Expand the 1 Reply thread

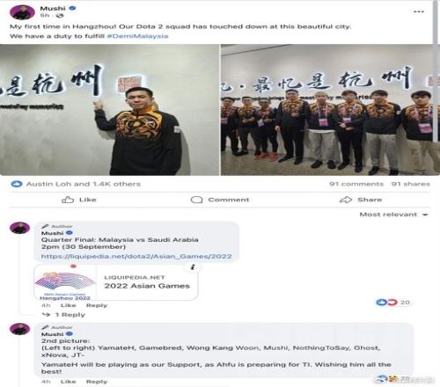(x=63, y=315)
